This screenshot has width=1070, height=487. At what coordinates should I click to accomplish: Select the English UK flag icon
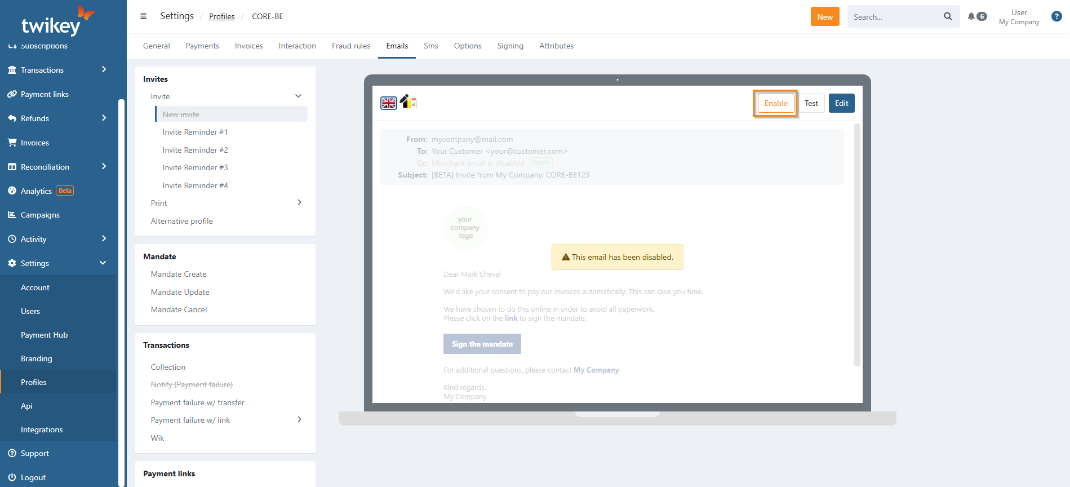(x=389, y=103)
